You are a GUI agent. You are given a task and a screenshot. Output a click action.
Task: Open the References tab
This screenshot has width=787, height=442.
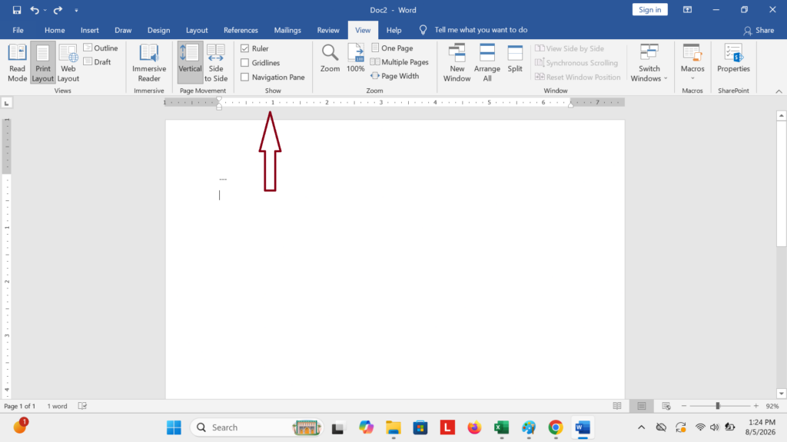(241, 30)
